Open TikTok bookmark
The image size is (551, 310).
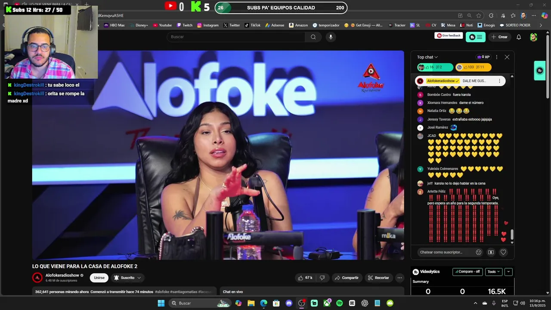pyautogui.click(x=252, y=25)
